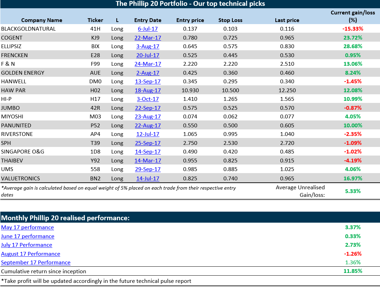Click the July 17 Performance link

[27, 245]
